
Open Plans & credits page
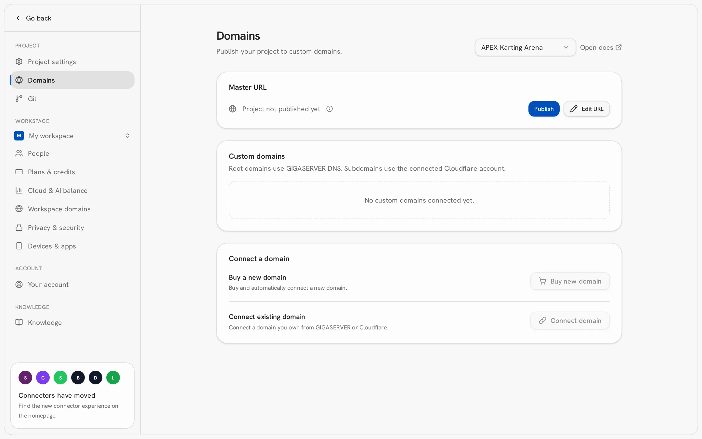[x=72, y=172]
